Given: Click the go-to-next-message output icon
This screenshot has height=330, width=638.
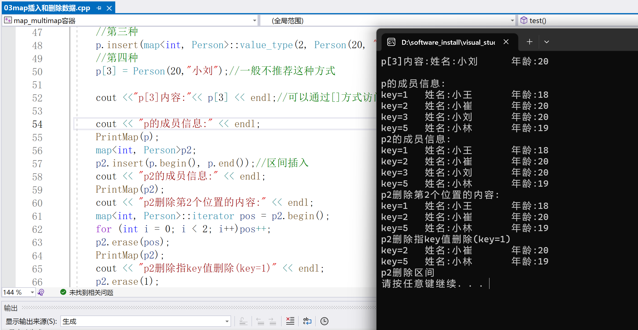Looking at the screenshot, I should (272, 321).
